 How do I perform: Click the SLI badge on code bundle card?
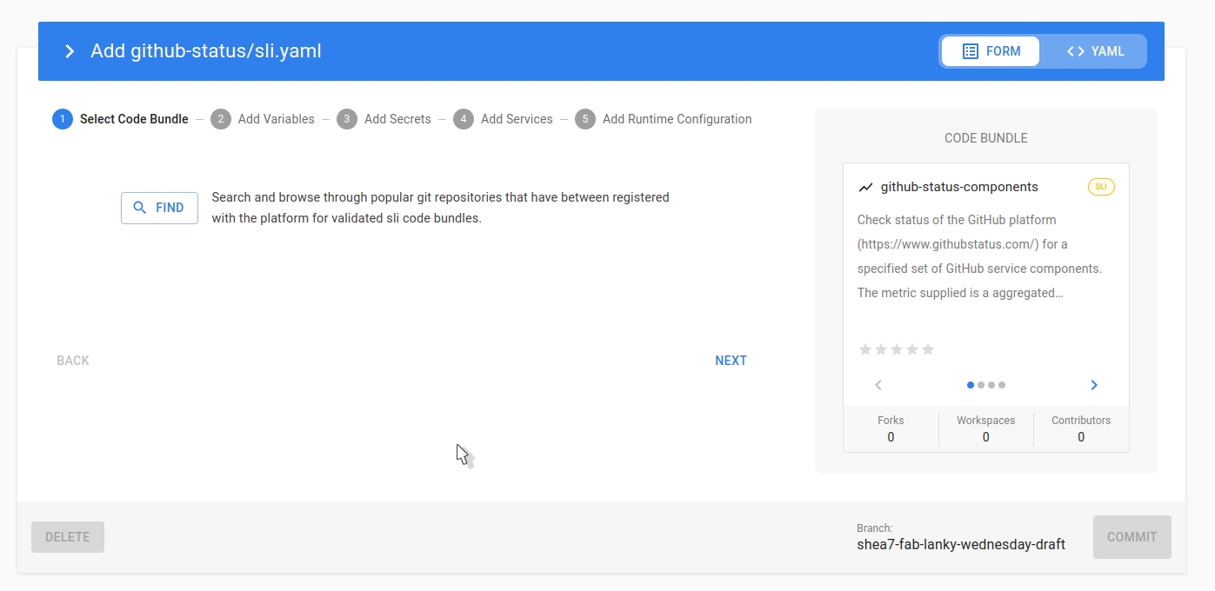[x=1101, y=187]
